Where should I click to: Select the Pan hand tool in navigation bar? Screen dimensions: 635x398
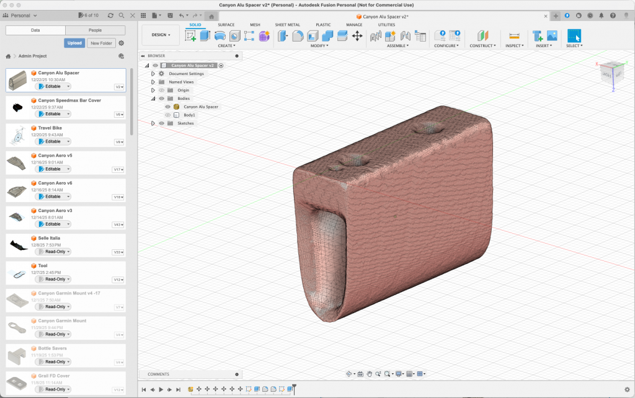pos(370,374)
